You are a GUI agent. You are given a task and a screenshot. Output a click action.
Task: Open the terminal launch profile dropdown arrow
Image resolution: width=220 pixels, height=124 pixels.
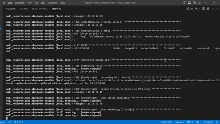199,9
